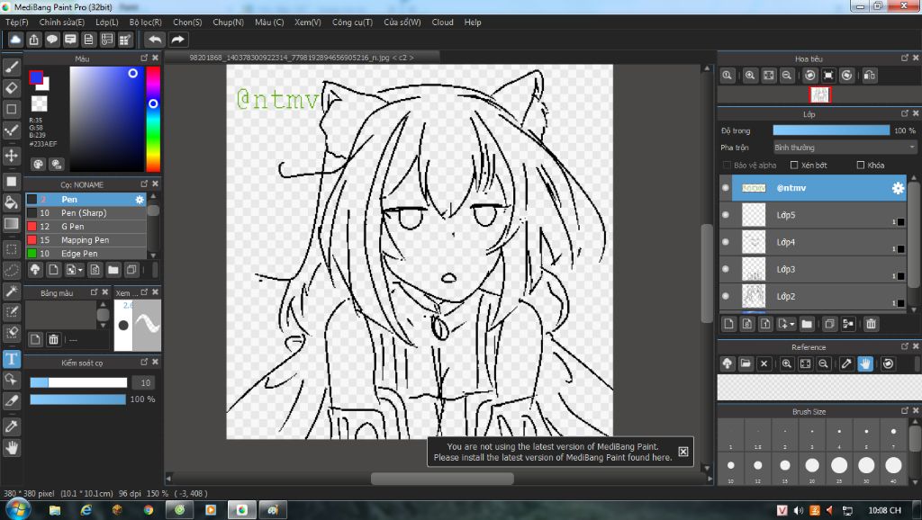Screen dimensions: 922x520
Task: Click the Undo arrow in toolbar
Action: click(155, 40)
